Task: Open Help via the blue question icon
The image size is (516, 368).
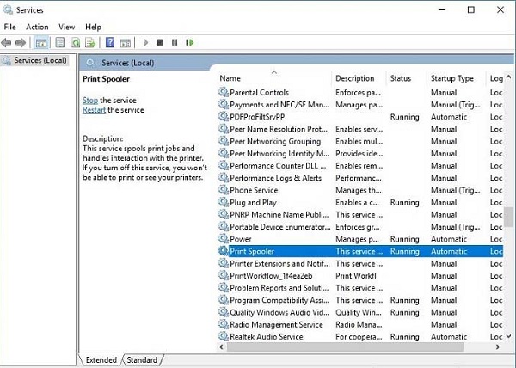Action: 110,42
